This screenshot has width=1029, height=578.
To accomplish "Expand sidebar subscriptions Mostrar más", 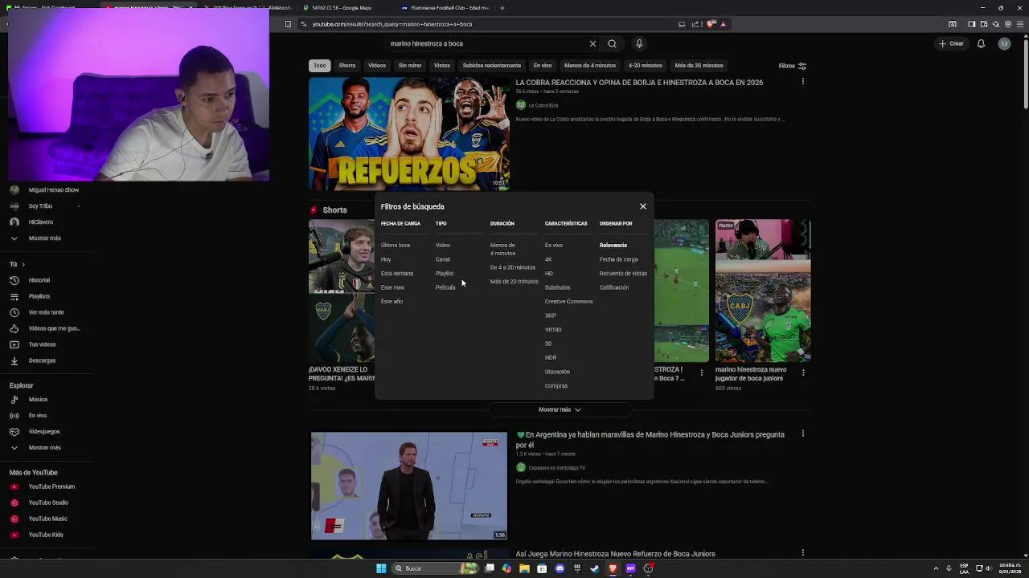I will pos(44,238).
